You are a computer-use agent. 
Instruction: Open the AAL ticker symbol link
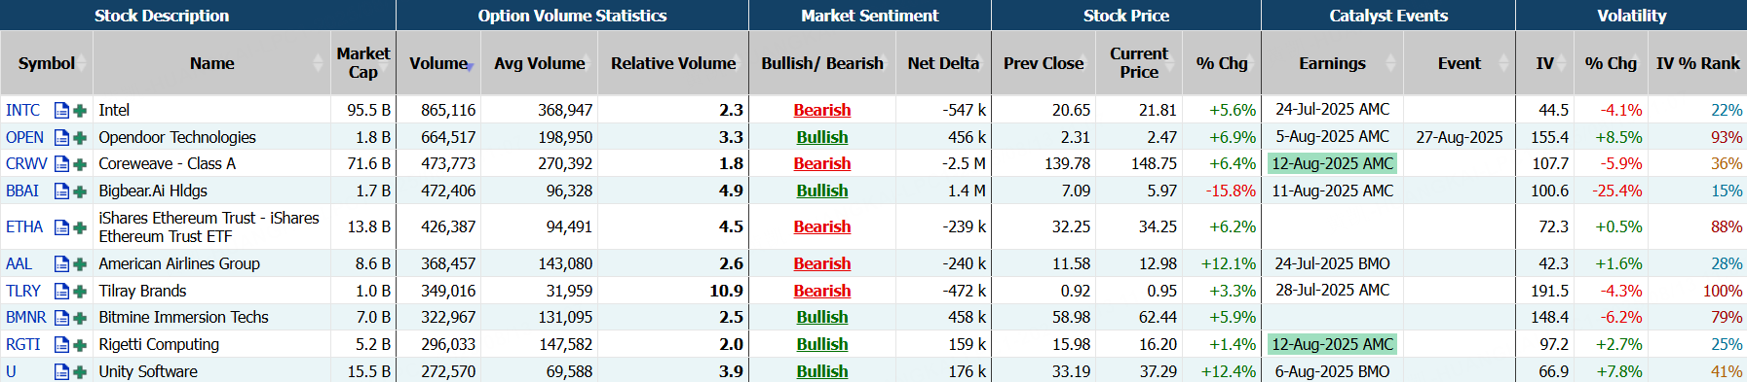(19, 264)
